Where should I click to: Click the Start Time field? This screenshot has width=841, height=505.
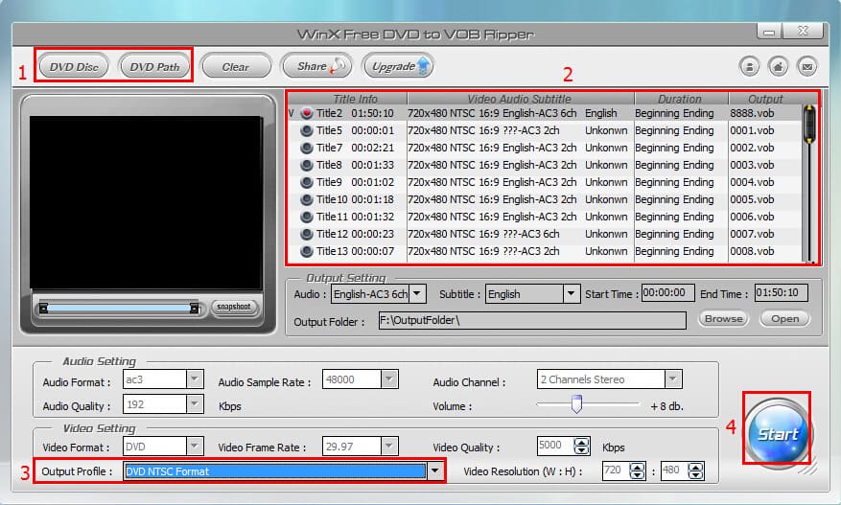667,292
